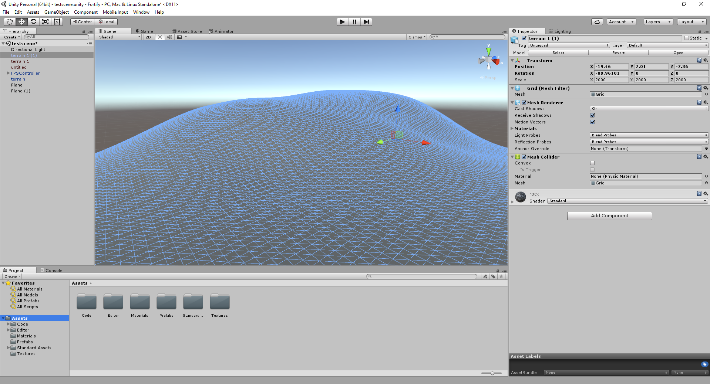The image size is (710, 384).
Task: Open the Window menu
Action: (141, 12)
